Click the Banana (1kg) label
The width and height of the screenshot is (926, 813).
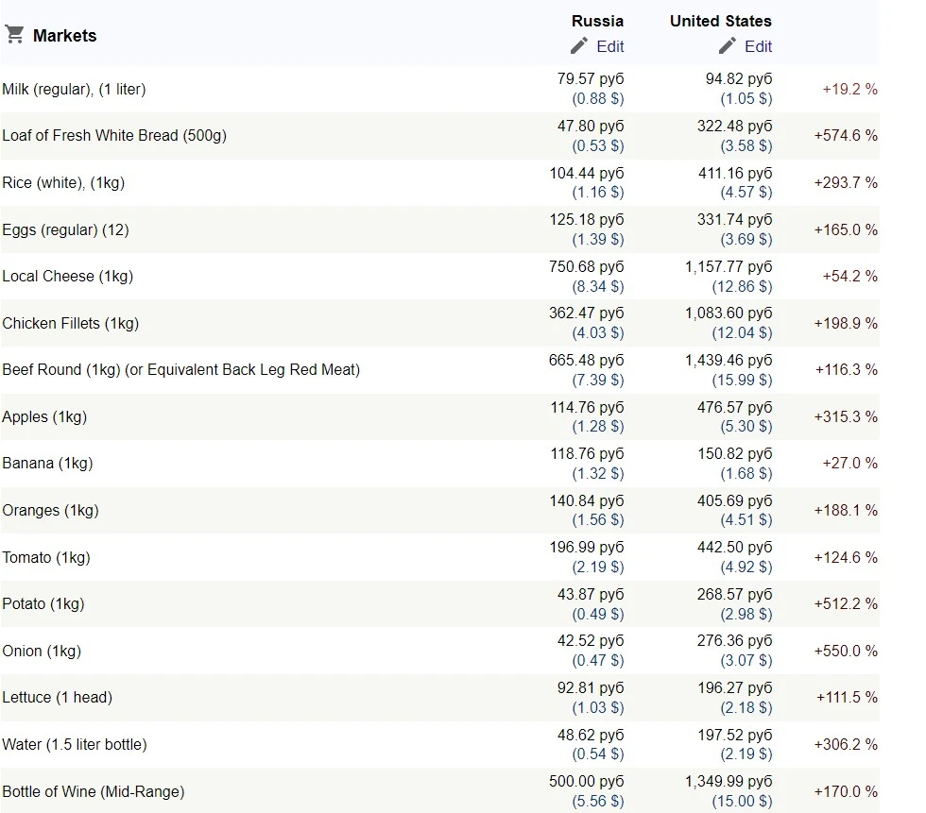pos(47,463)
